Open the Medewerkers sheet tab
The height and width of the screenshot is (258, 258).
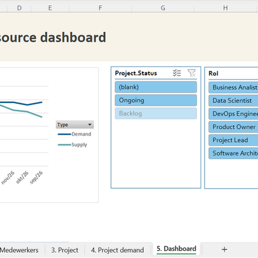tap(19, 250)
